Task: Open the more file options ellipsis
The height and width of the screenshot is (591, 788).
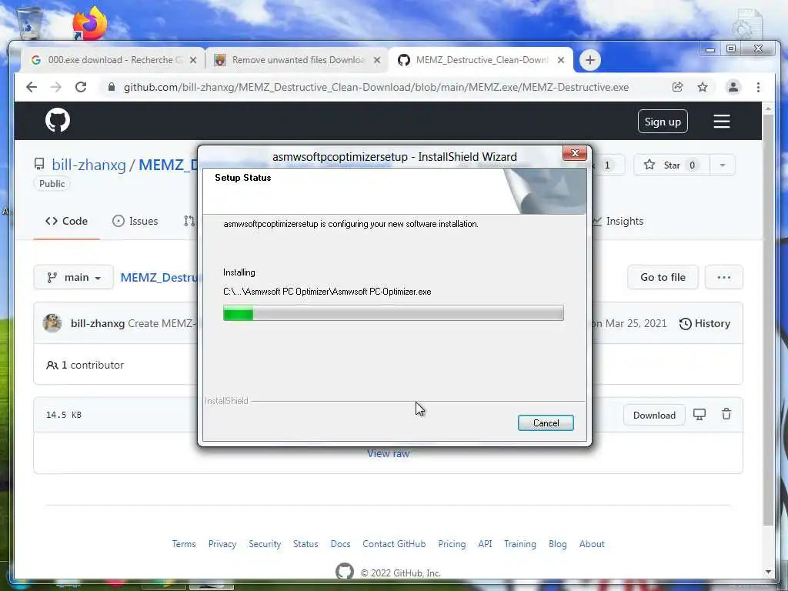Action: (723, 277)
